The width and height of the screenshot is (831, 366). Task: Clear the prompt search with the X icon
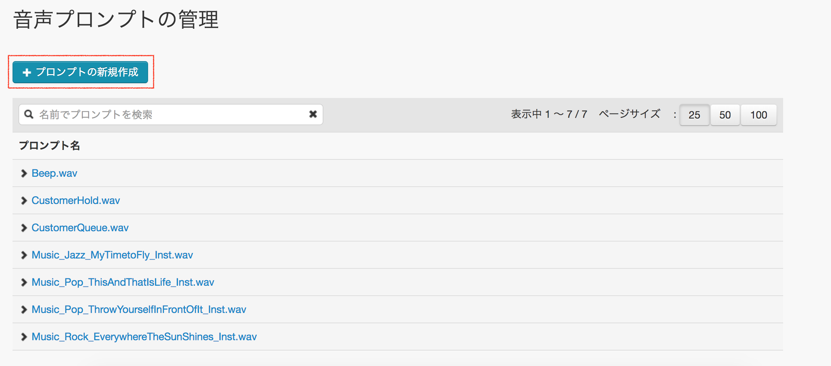click(313, 115)
